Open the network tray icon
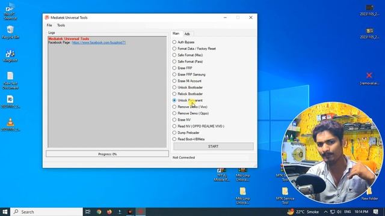This screenshot has height=216, width=385. pyautogui.click(x=333, y=212)
